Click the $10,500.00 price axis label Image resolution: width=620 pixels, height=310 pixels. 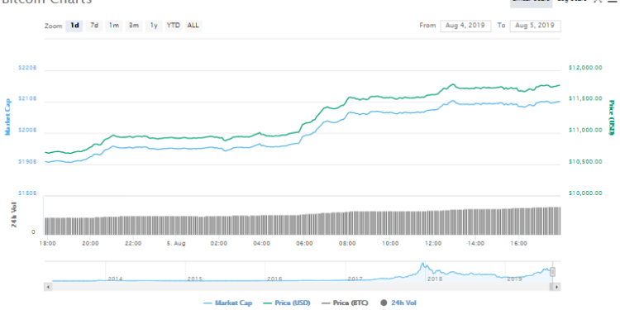(x=585, y=162)
